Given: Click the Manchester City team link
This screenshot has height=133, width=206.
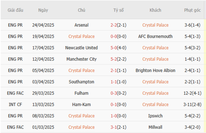Looking at the screenshot, I should [x=81, y=59].
